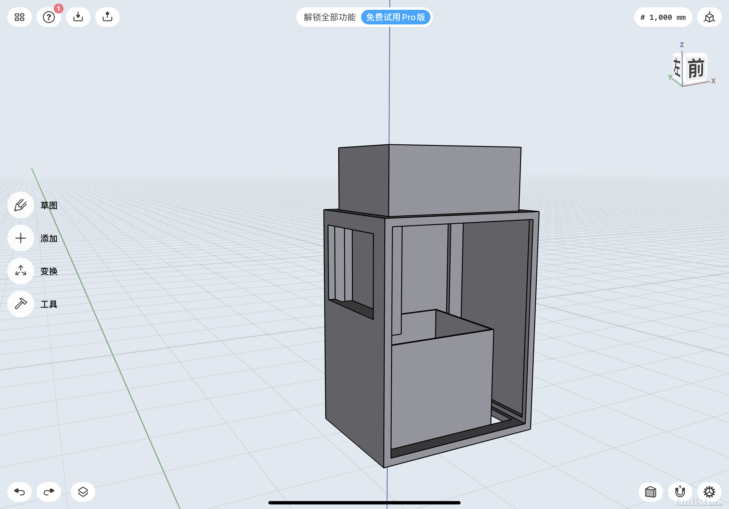Screen dimensions: 729x509
Task: Toggle the striped cube display mode
Action: 650,492
